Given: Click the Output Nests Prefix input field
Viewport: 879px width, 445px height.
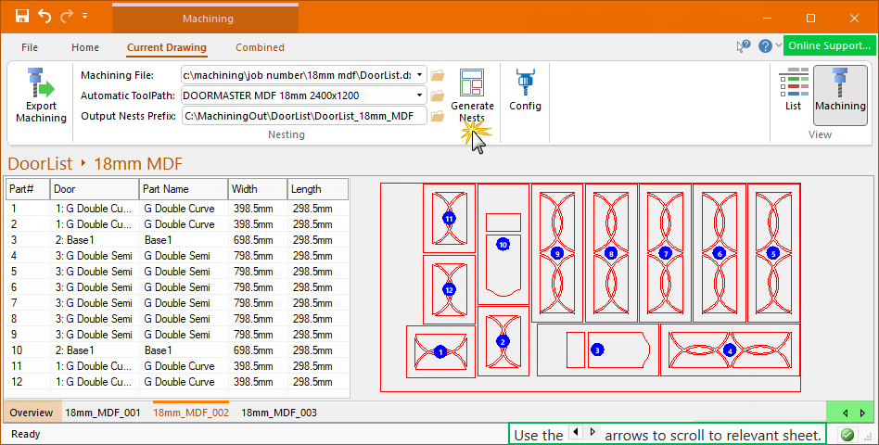Looking at the screenshot, I should click(304, 116).
